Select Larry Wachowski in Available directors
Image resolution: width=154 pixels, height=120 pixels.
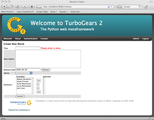pyautogui.click(x=24, y=86)
